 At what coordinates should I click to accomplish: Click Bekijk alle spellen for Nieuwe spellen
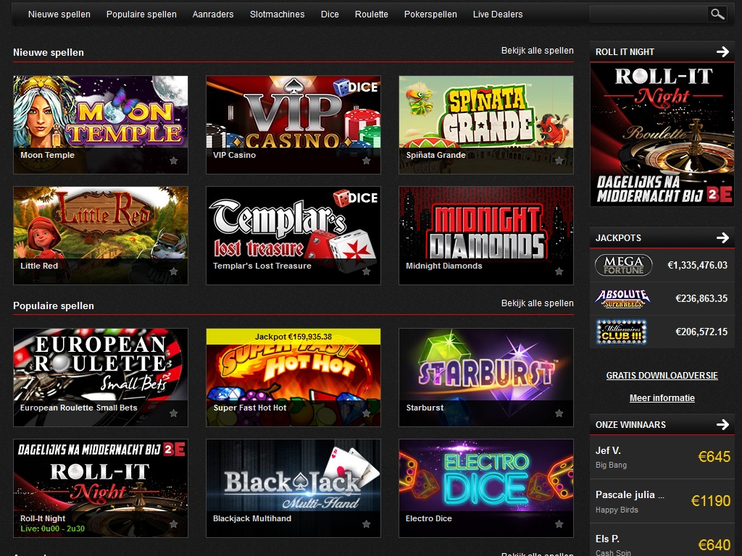click(x=537, y=51)
